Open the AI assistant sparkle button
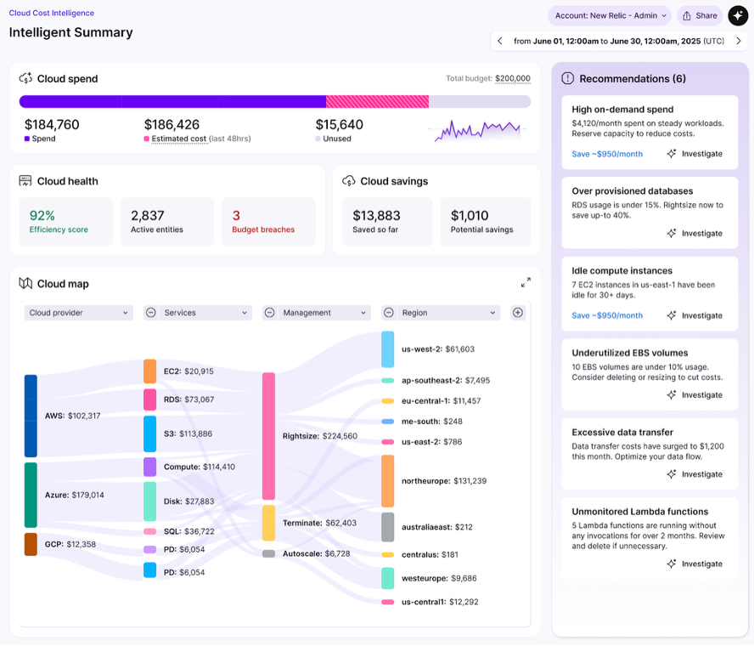 pos(737,15)
